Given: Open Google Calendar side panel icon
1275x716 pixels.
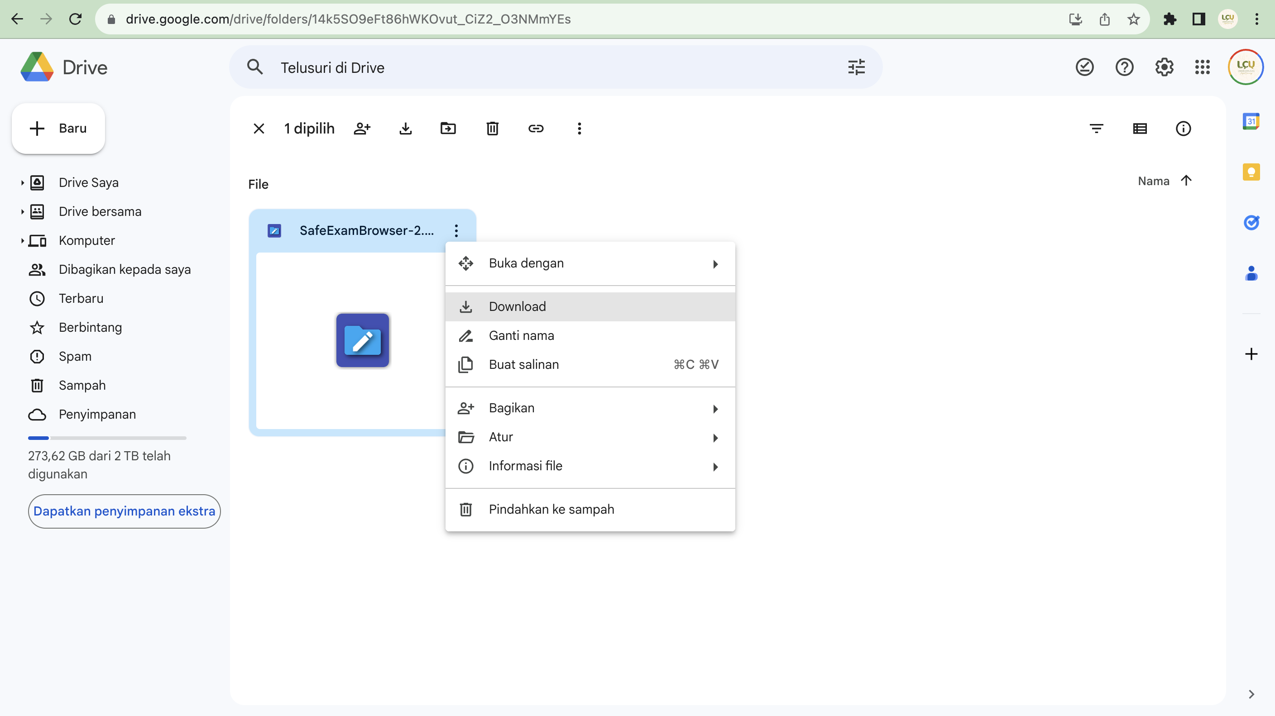Looking at the screenshot, I should [x=1251, y=121].
